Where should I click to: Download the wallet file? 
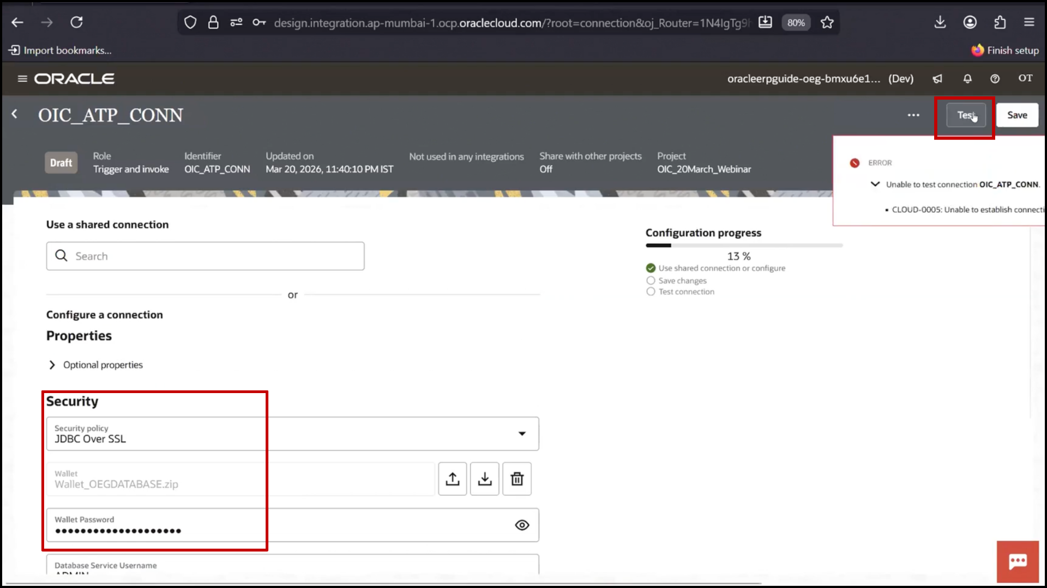(485, 479)
